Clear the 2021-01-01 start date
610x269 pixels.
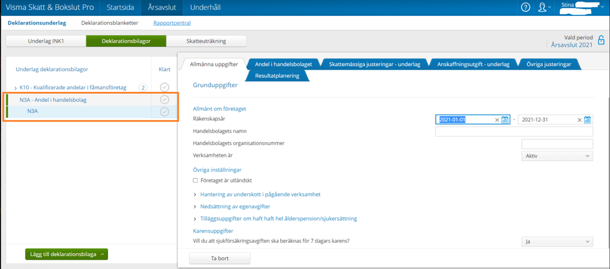point(496,120)
